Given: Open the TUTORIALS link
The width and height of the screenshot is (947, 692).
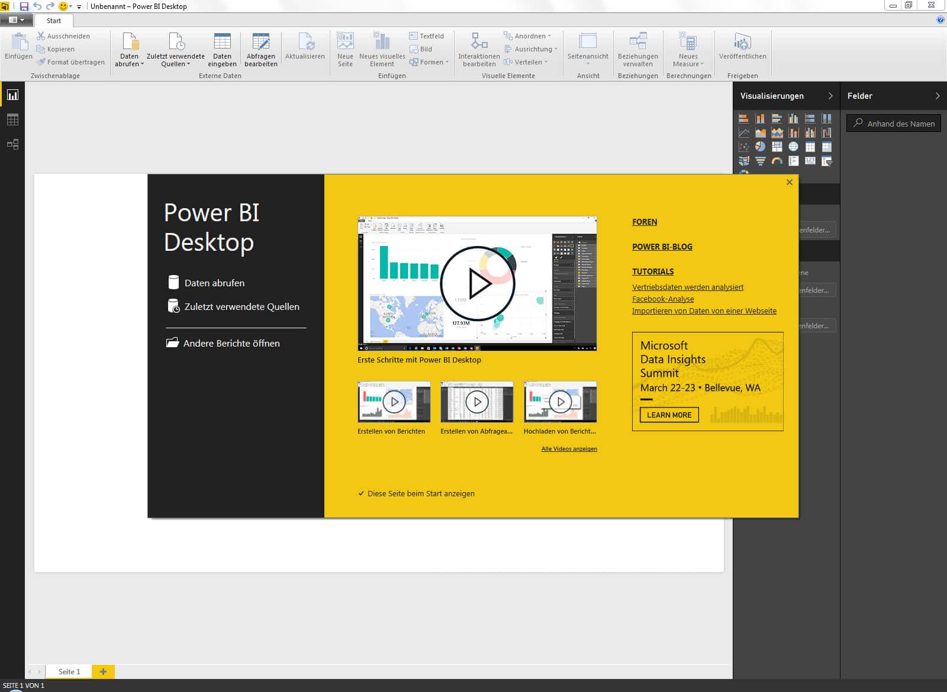Looking at the screenshot, I should 653,271.
